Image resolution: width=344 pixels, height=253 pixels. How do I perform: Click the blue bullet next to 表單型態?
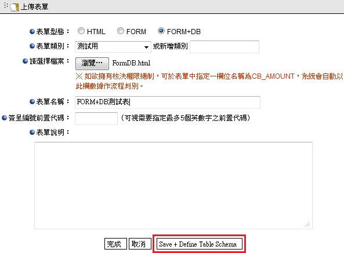click(32, 32)
